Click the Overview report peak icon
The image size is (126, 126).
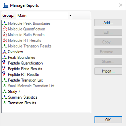[x=5, y=51]
